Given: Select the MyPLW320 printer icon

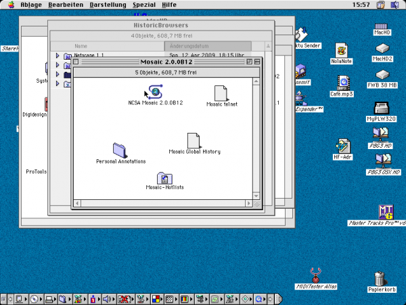Looking at the screenshot, I should [x=382, y=108].
